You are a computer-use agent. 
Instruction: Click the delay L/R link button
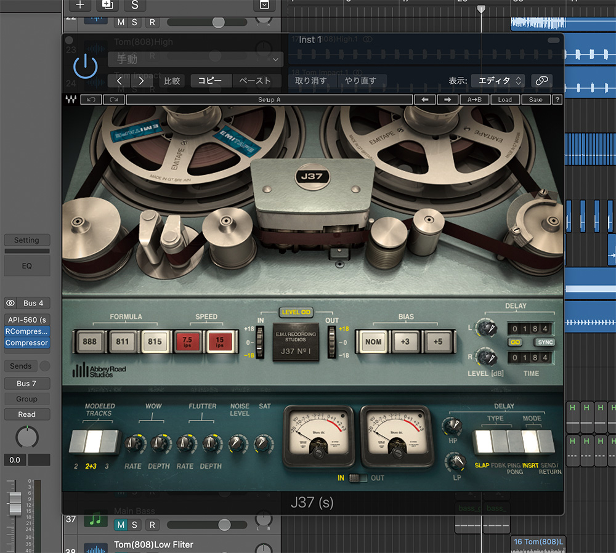516,342
